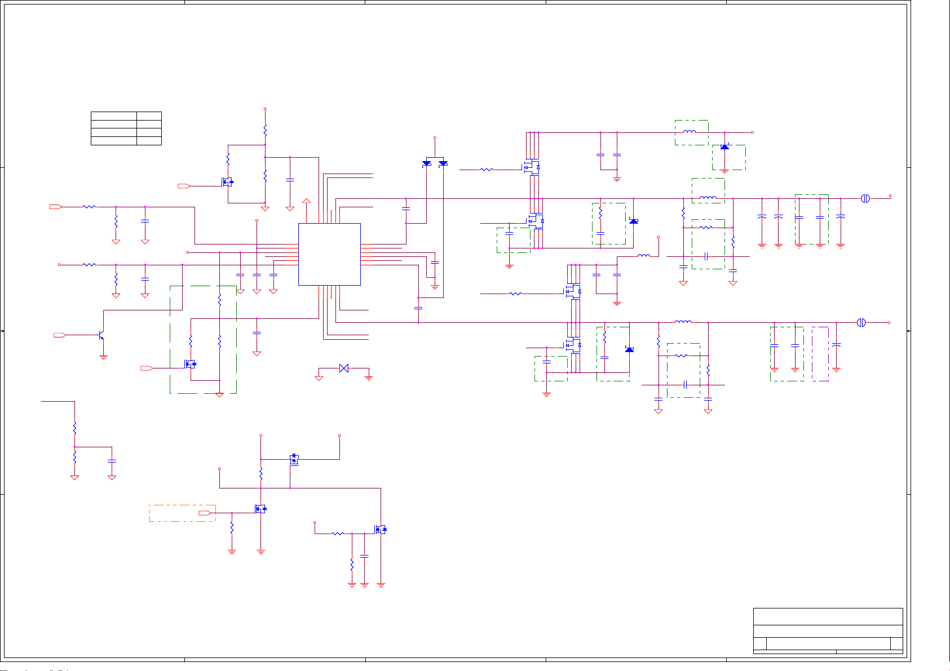This screenshot has height=671, width=950.
Task: Select the diode to ground in top-right green box
Action: [724, 148]
